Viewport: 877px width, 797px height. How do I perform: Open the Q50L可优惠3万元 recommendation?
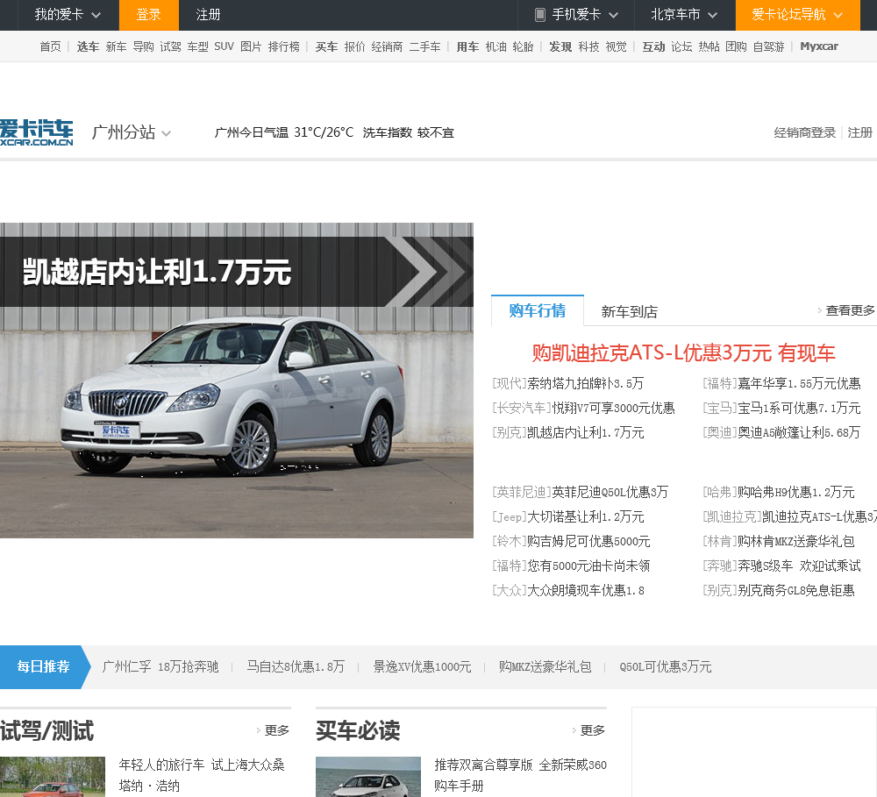pyautogui.click(x=665, y=666)
